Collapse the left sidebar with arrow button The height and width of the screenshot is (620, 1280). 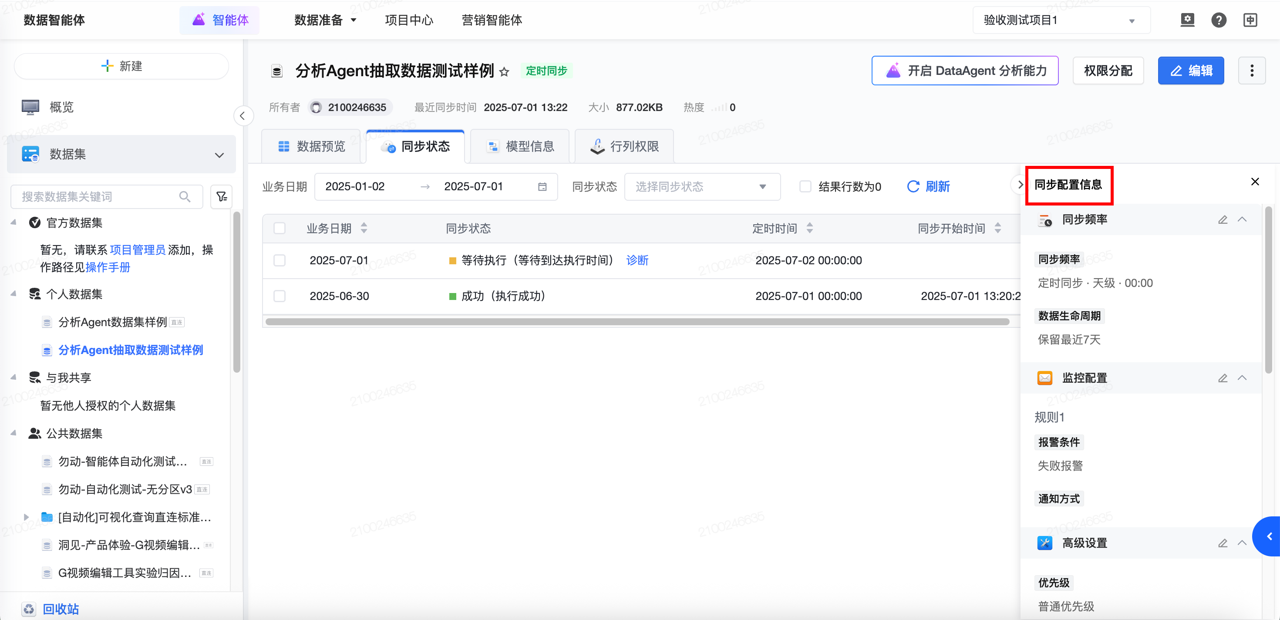[x=243, y=116]
